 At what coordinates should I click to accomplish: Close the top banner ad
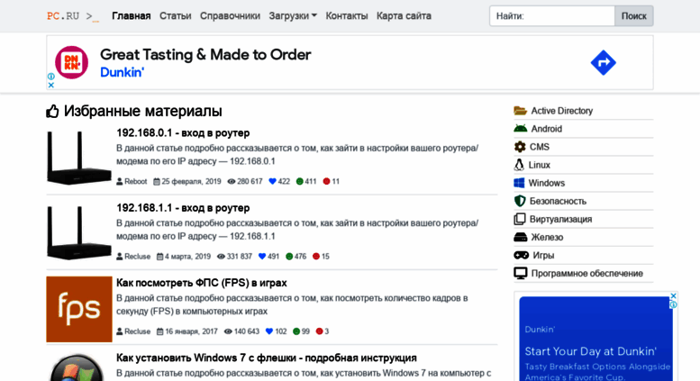pos(50,85)
